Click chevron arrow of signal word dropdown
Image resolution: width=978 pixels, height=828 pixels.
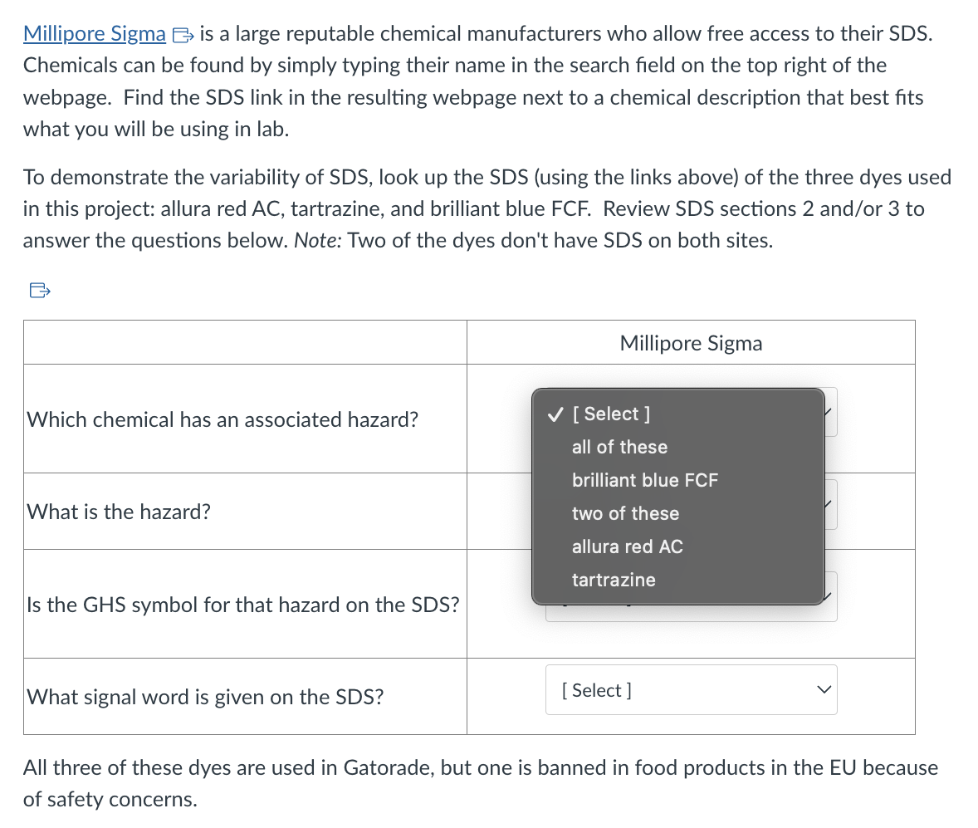tap(824, 689)
